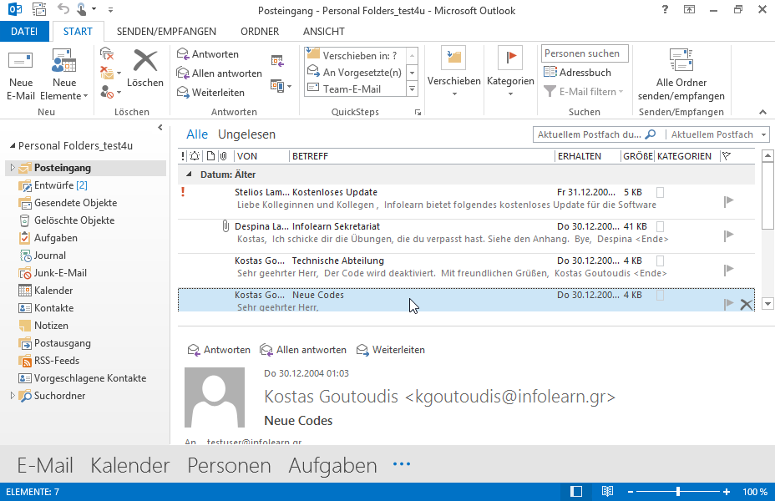Flag the Technische Abteilung message

(x=728, y=269)
